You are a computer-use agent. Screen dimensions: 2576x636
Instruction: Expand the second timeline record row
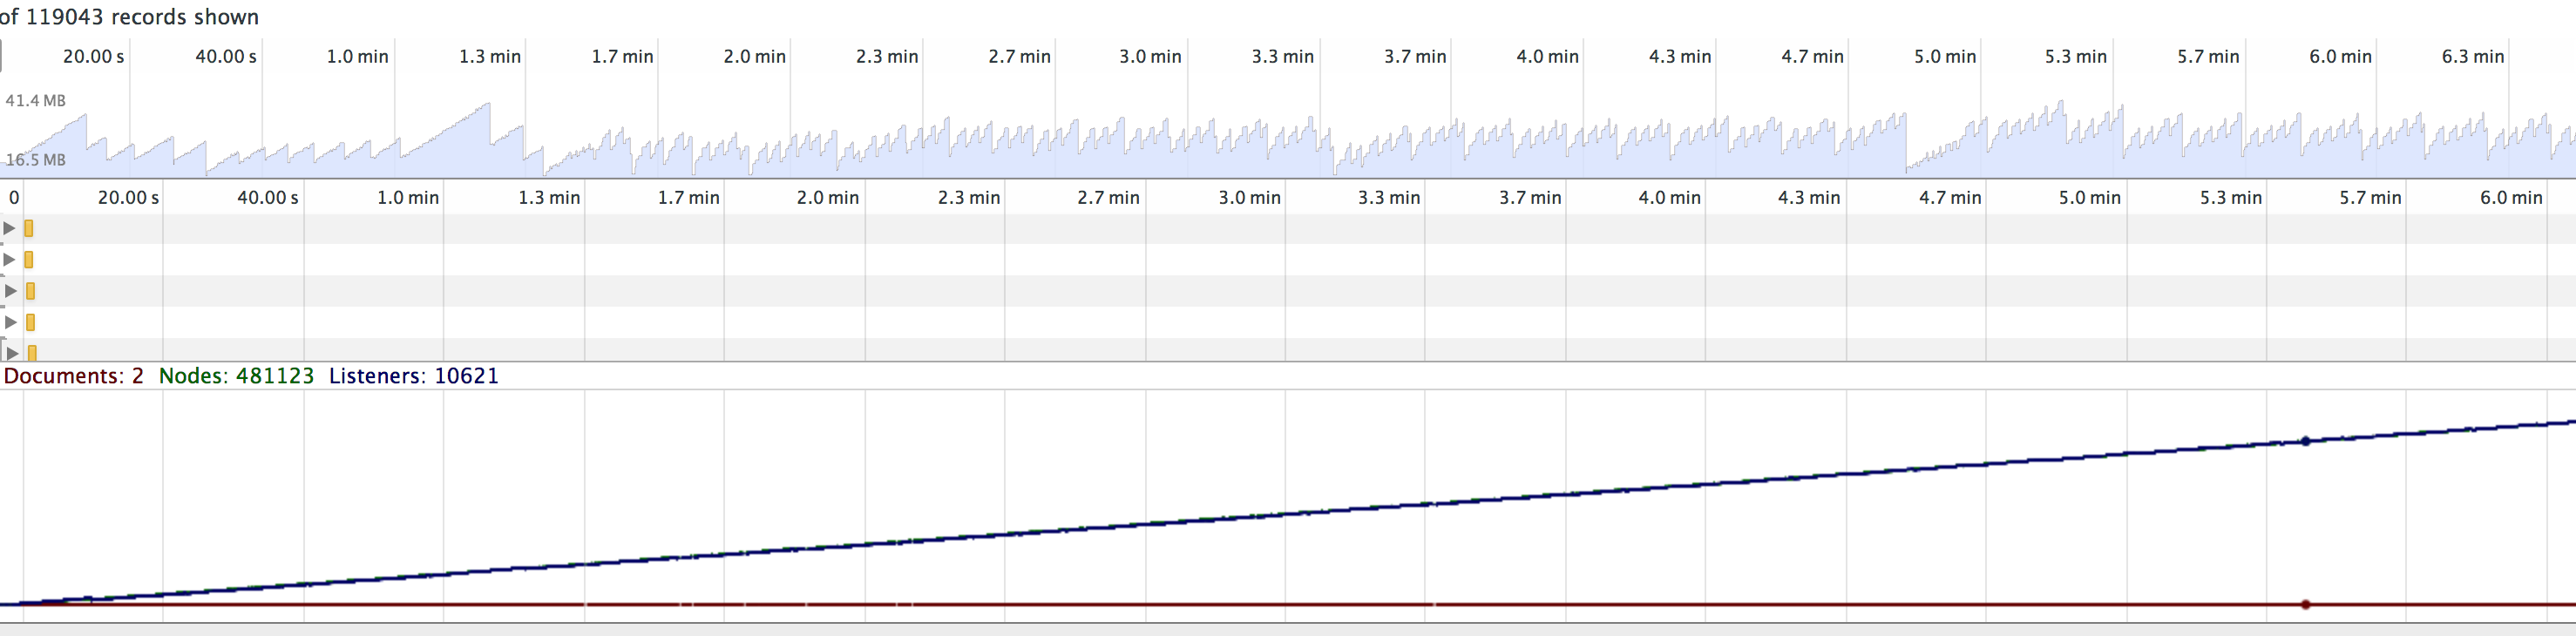tap(9, 260)
